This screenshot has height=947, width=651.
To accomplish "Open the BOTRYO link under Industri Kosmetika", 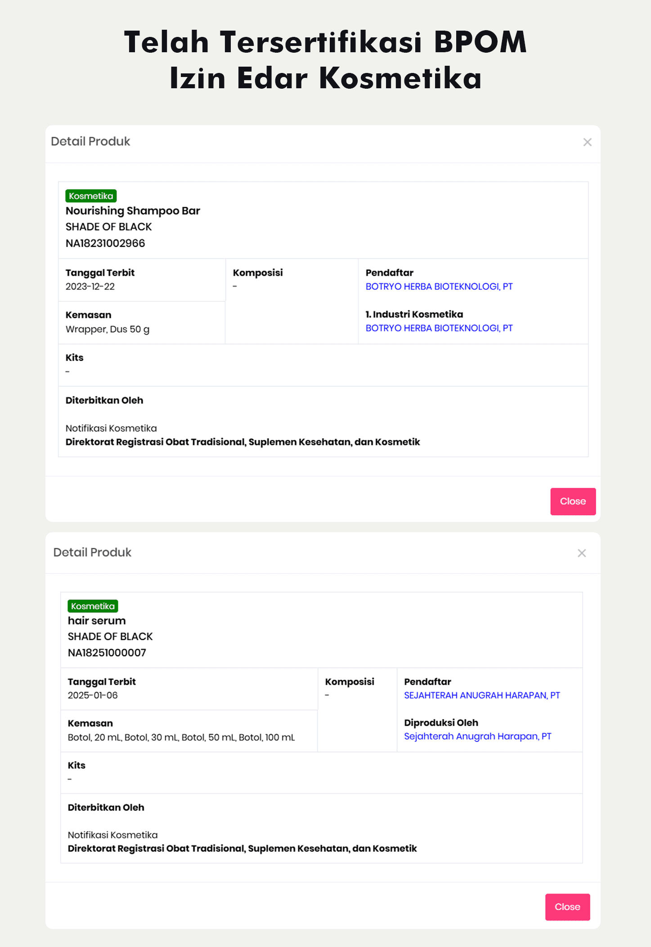I will coord(439,328).
